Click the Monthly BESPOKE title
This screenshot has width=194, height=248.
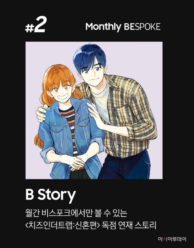point(123,27)
